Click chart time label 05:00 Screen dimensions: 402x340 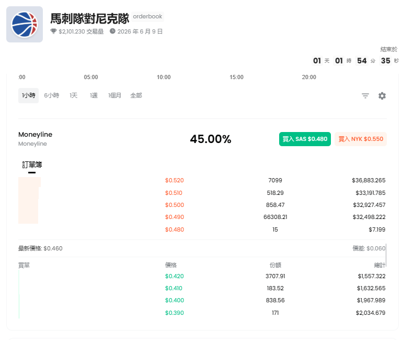coord(91,77)
